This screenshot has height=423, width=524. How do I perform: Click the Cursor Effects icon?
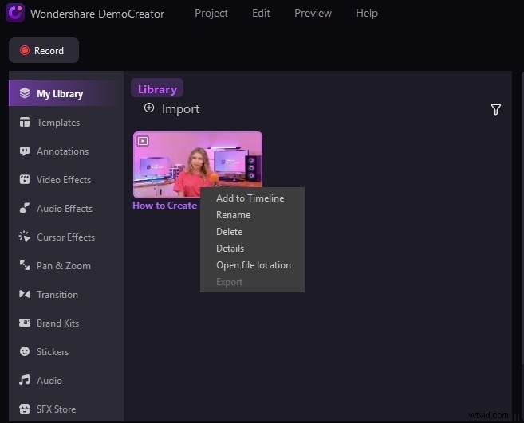point(25,237)
